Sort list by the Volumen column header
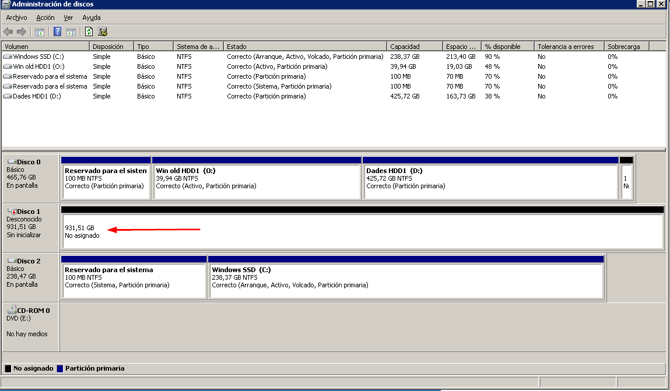This screenshot has height=391, width=670. click(x=45, y=47)
